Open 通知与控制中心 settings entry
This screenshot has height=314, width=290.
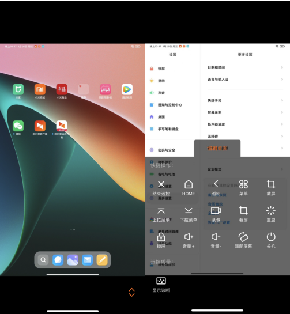pos(172,105)
